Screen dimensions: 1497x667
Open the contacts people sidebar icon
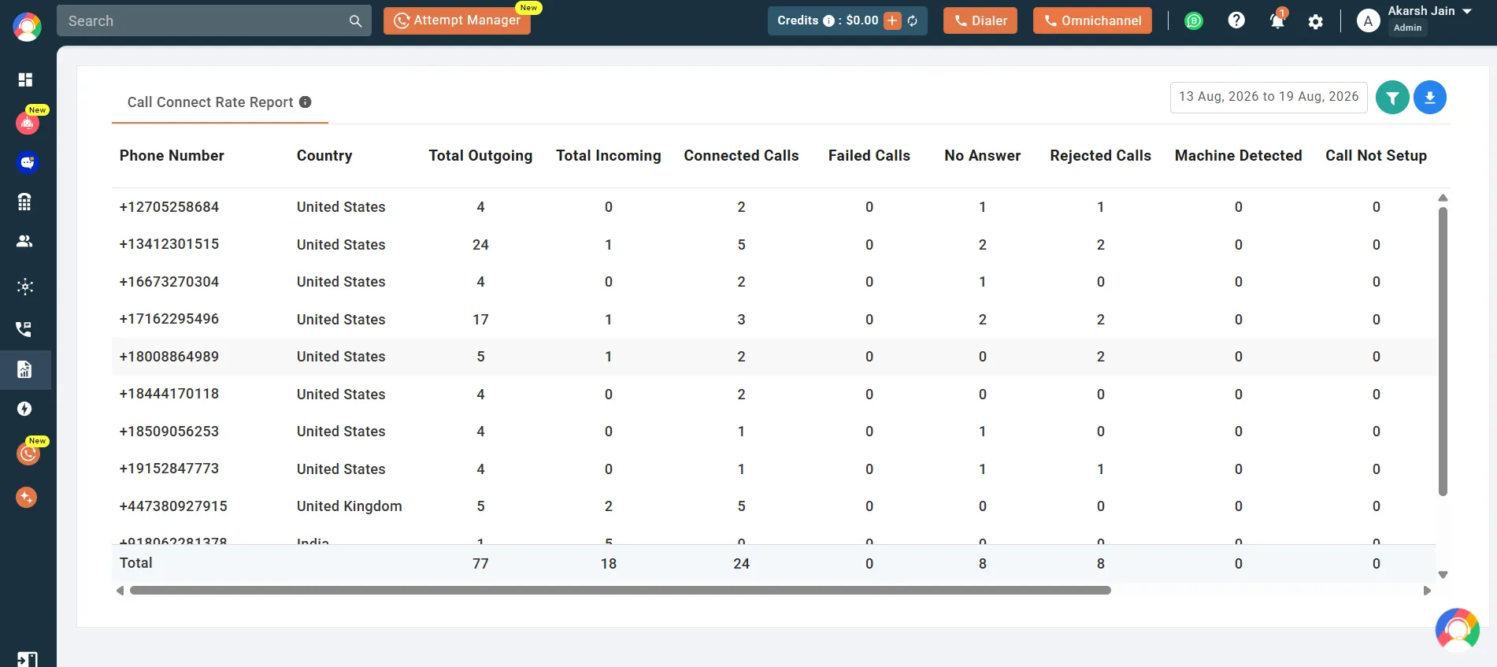pos(24,241)
